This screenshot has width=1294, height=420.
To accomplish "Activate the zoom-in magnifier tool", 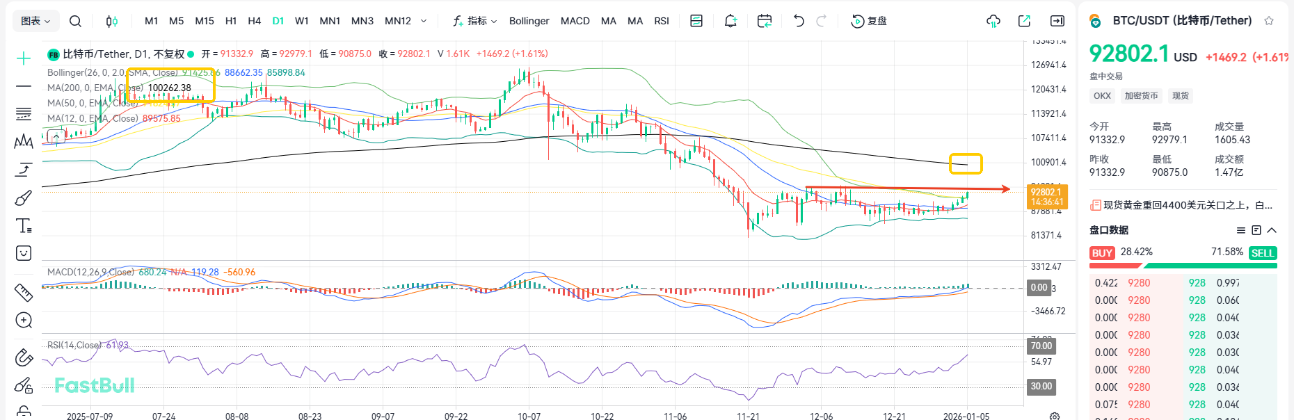I will click(x=24, y=320).
